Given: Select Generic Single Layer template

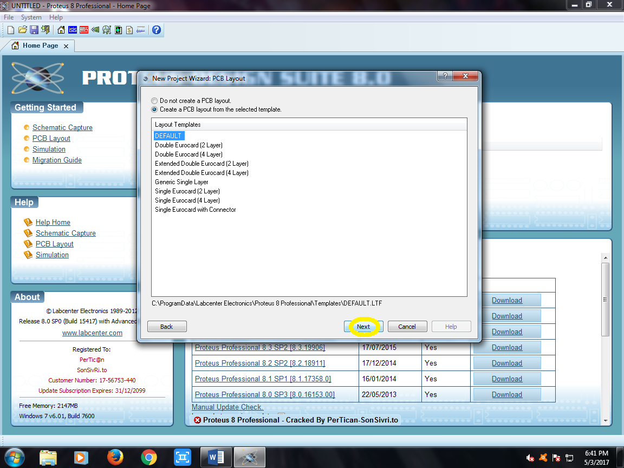Looking at the screenshot, I should [x=181, y=182].
